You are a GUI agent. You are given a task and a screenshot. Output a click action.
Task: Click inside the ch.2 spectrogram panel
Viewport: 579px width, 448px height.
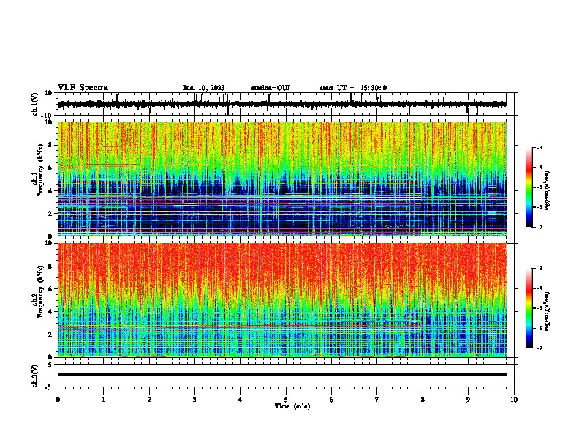click(281, 300)
